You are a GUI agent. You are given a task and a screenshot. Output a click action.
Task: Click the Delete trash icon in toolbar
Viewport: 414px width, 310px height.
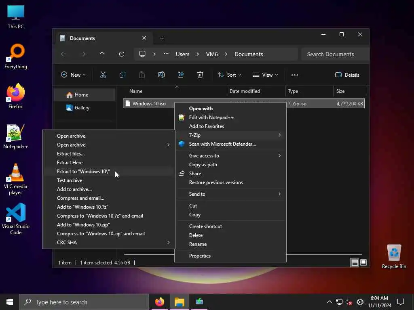(x=200, y=75)
